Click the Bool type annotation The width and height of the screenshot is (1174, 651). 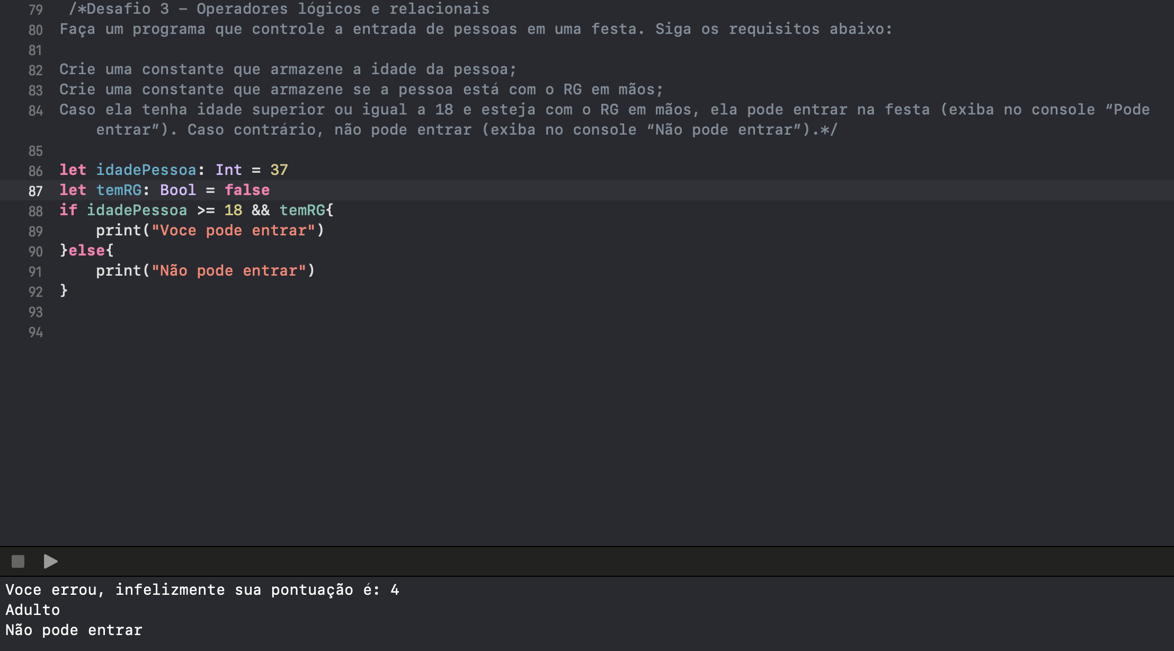click(x=178, y=190)
